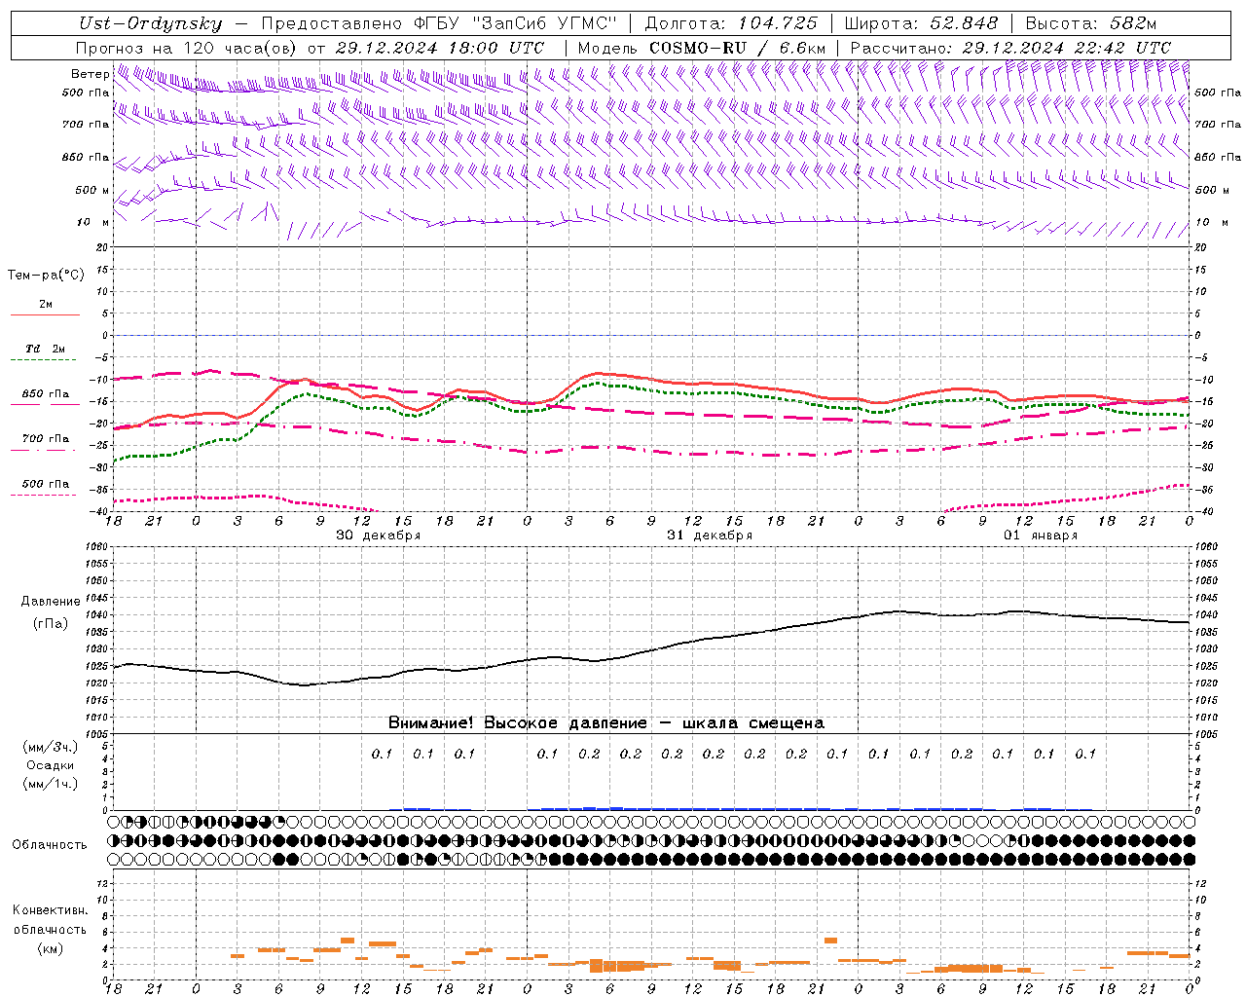Click the 'Тем-ра(°C)' axis label
Screen dimensions: 1246x997
pos(46,276)
